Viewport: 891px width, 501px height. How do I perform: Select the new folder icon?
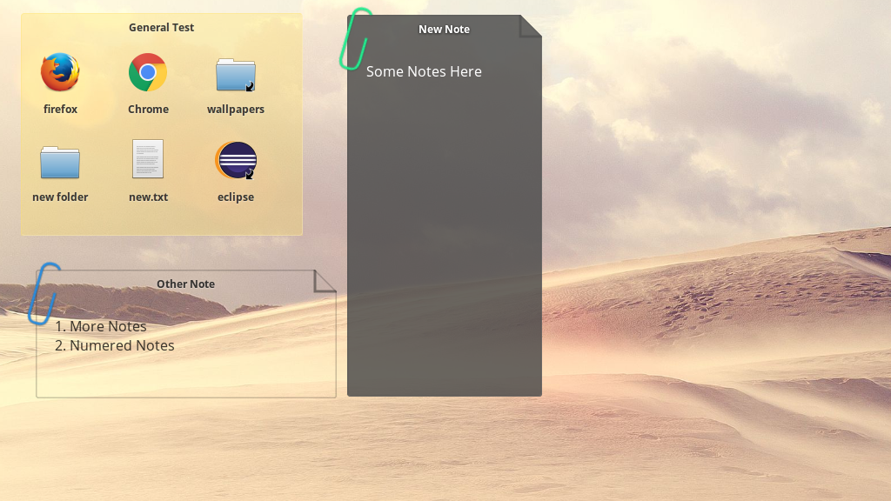60,162
